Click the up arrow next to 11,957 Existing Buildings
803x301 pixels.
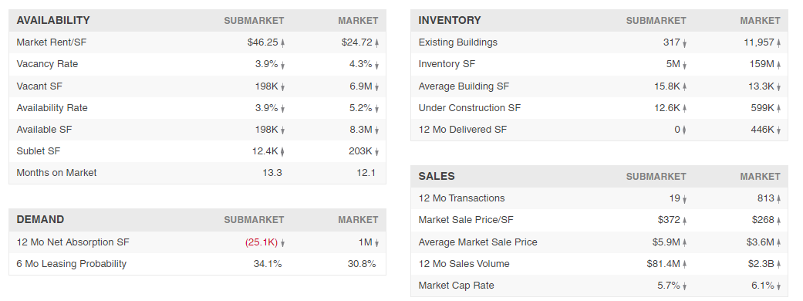tap(778, 43)
